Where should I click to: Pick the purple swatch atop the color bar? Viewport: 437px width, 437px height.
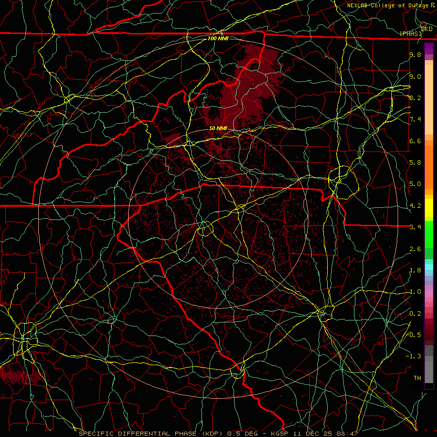429,49
